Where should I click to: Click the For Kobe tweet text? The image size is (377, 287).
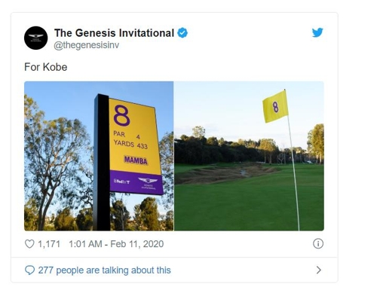[x=46, y=67]
